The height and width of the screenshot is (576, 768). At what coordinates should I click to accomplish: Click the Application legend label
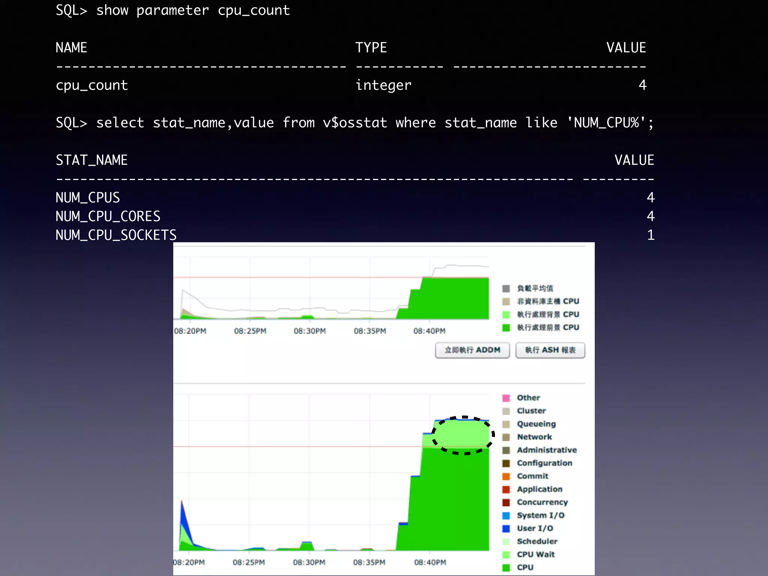[x=540, y=489]
